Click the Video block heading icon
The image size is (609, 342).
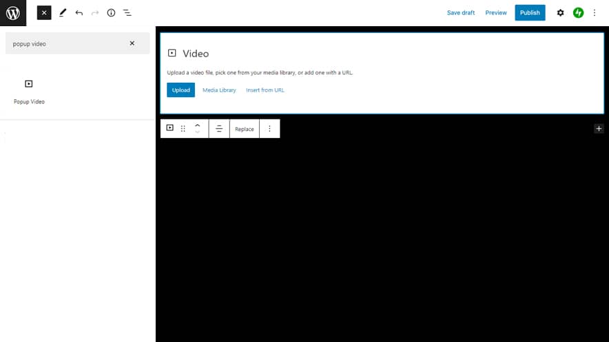click(x=172, y=53)
